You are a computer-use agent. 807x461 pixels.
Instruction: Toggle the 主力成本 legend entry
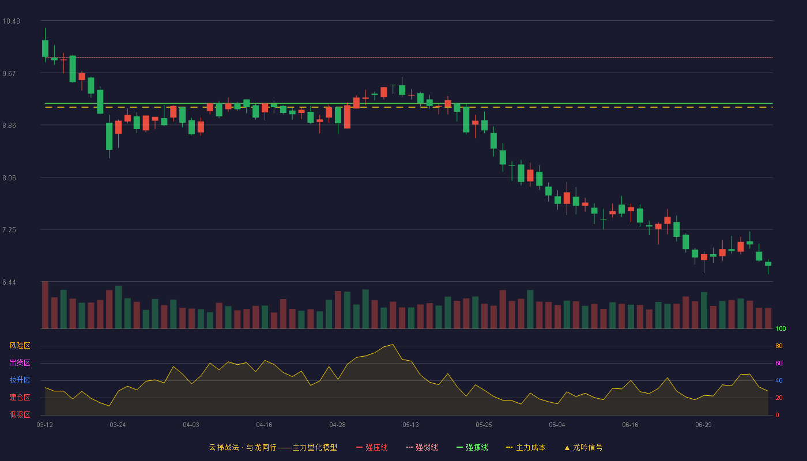525,447
